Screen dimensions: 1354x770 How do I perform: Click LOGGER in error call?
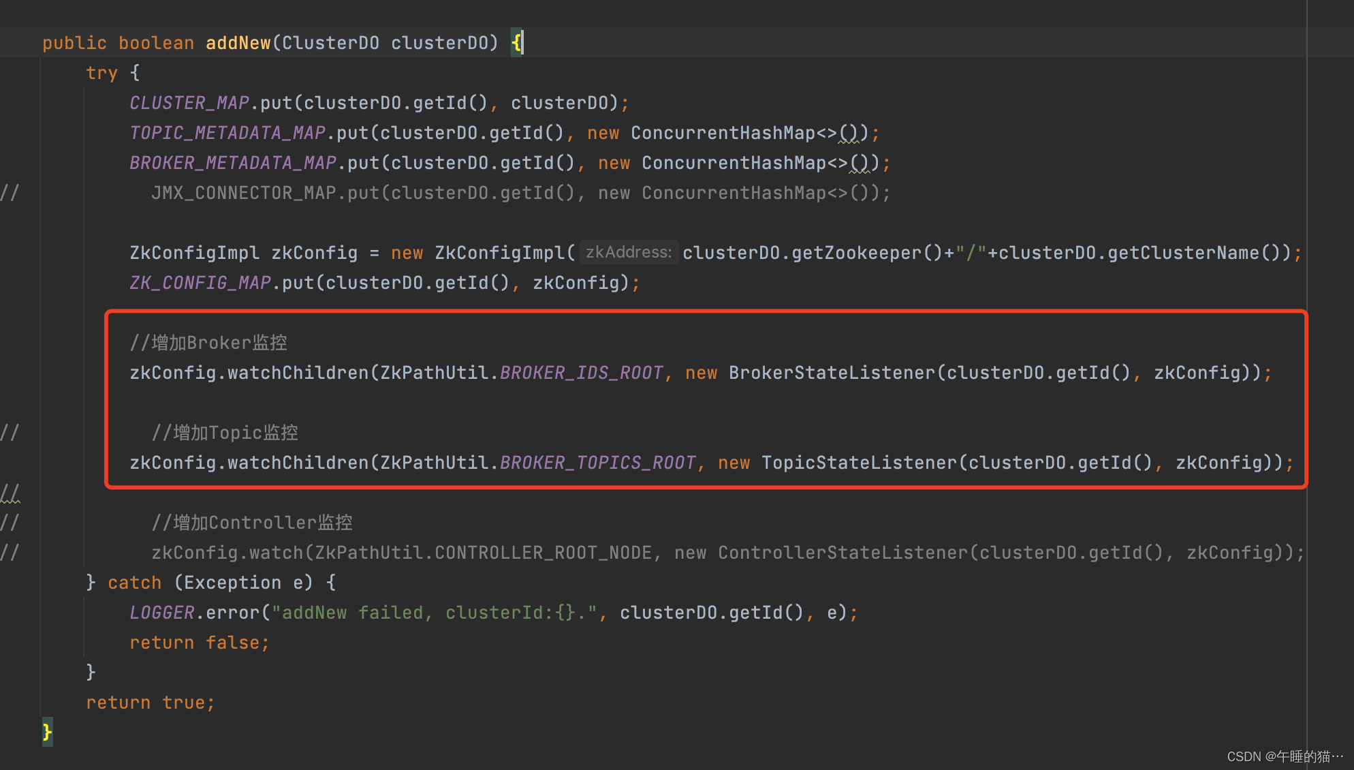pos(162,613)
